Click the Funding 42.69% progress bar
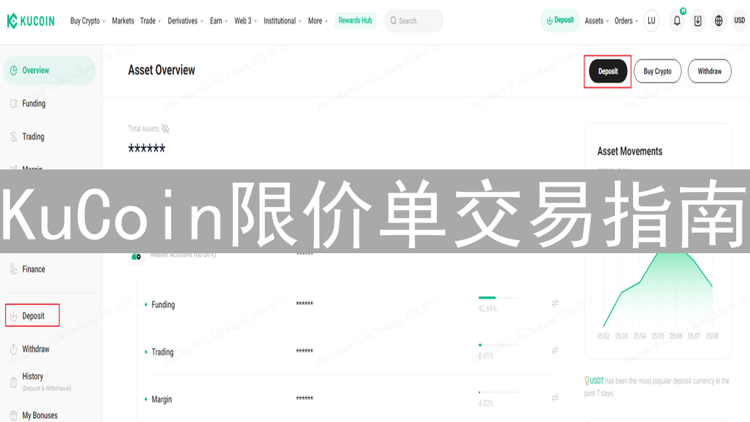This screenshot has height=422, width=750. pyautogui.click(x=498, y=298)
